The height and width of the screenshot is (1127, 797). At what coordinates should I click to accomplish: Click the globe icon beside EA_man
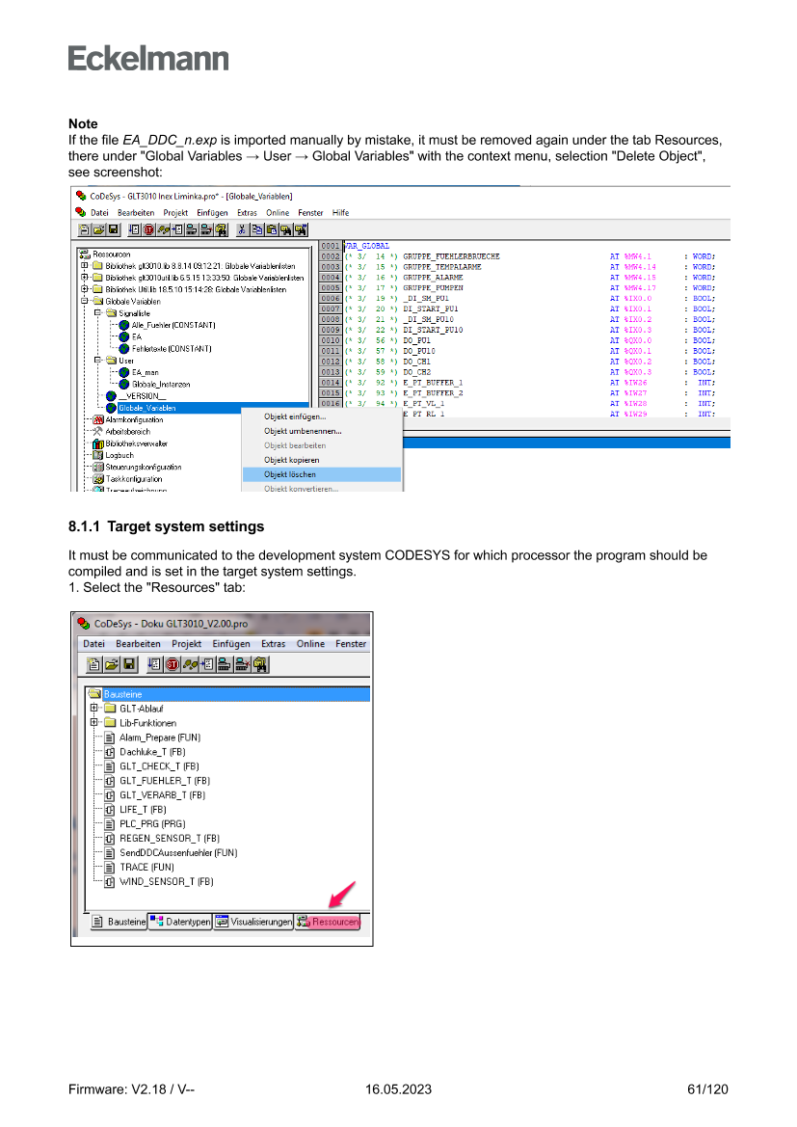[124, 372]
